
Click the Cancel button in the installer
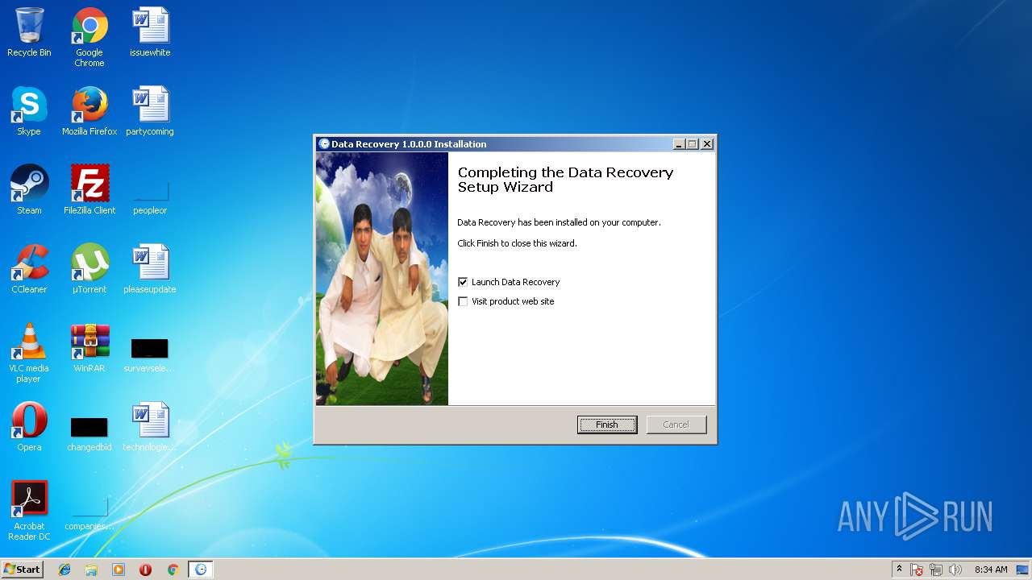pos(676,425)
